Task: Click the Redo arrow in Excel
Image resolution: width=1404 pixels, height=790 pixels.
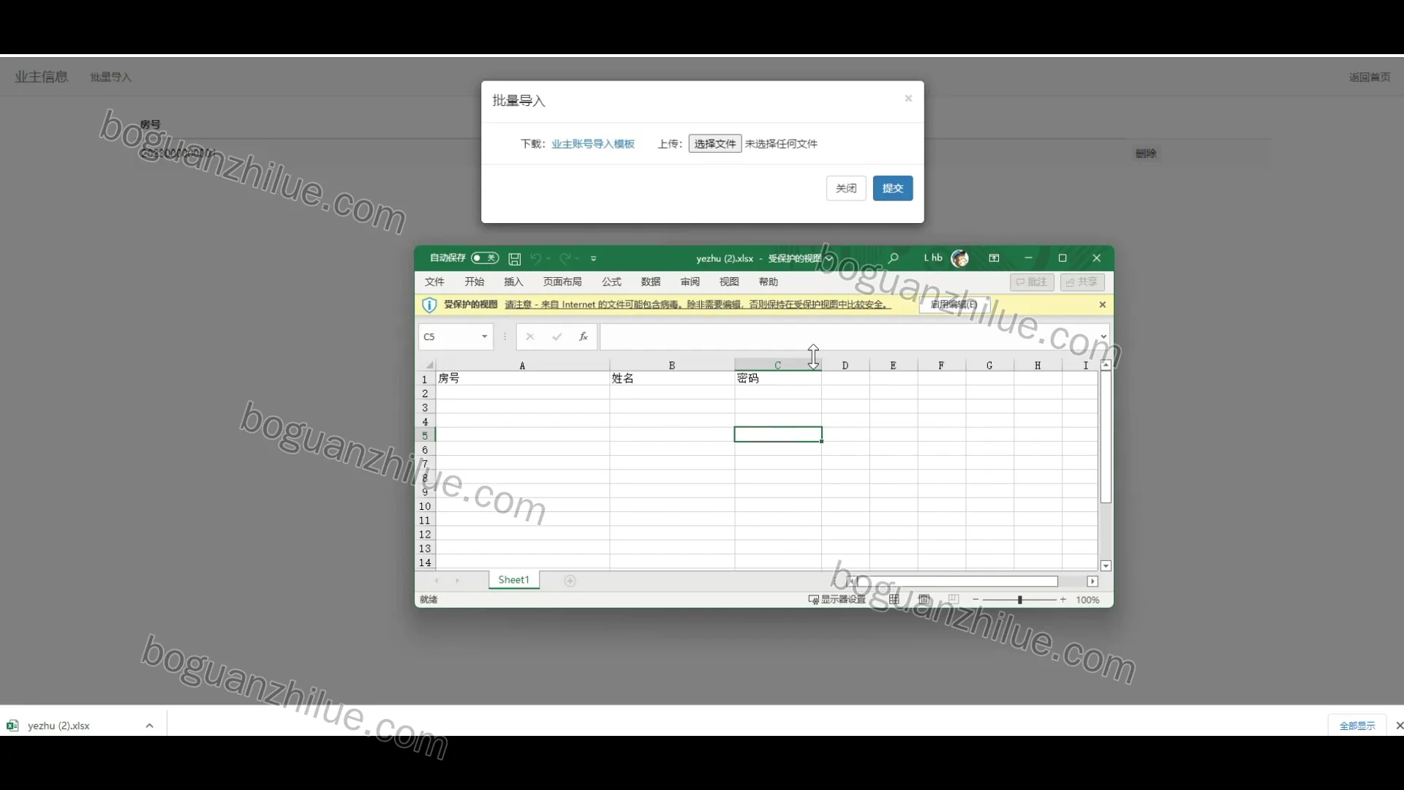Action: click(x=565, y=258)
